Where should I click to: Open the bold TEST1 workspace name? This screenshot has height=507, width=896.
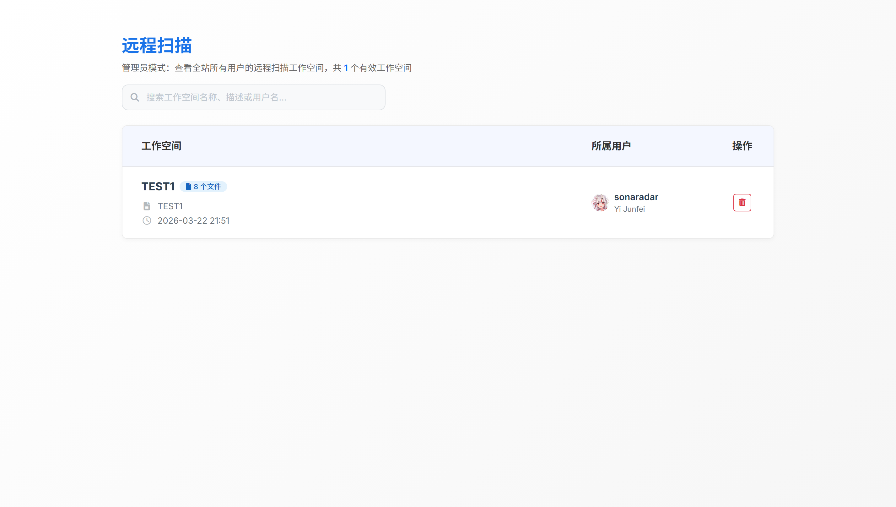(x=158, y=187)
